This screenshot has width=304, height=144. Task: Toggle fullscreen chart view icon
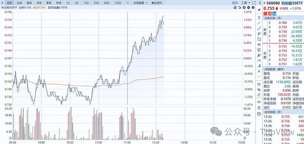click(x=254, y=3)
